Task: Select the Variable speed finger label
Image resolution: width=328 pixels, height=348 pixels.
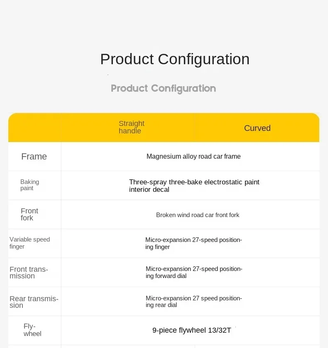Action: tap(29, 243)
